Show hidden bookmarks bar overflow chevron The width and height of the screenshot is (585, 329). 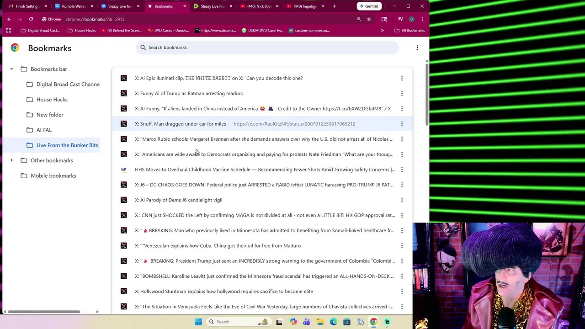pos(382,31)
